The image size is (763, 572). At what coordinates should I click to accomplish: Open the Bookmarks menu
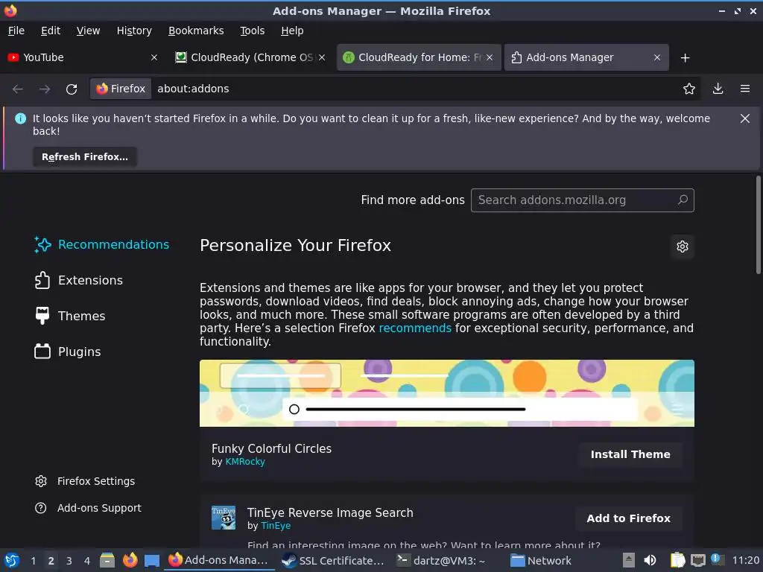click(196, 31)
